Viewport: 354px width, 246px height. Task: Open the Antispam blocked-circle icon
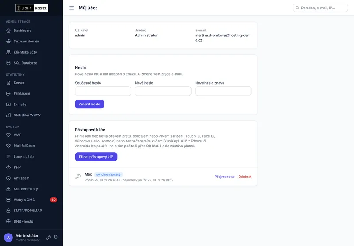point(8,178)
